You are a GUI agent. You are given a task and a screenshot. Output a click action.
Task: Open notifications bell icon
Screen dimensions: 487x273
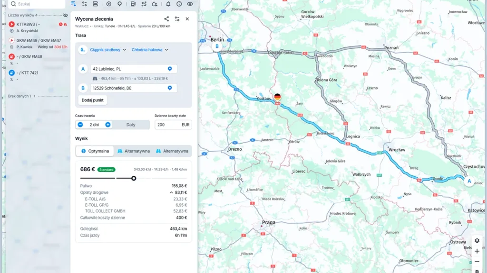[168, 4]
